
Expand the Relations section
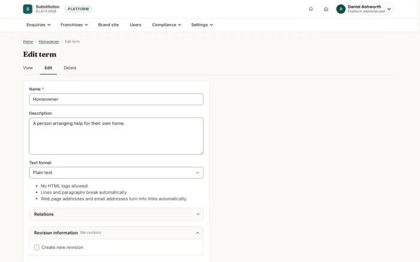click(116, 214)
